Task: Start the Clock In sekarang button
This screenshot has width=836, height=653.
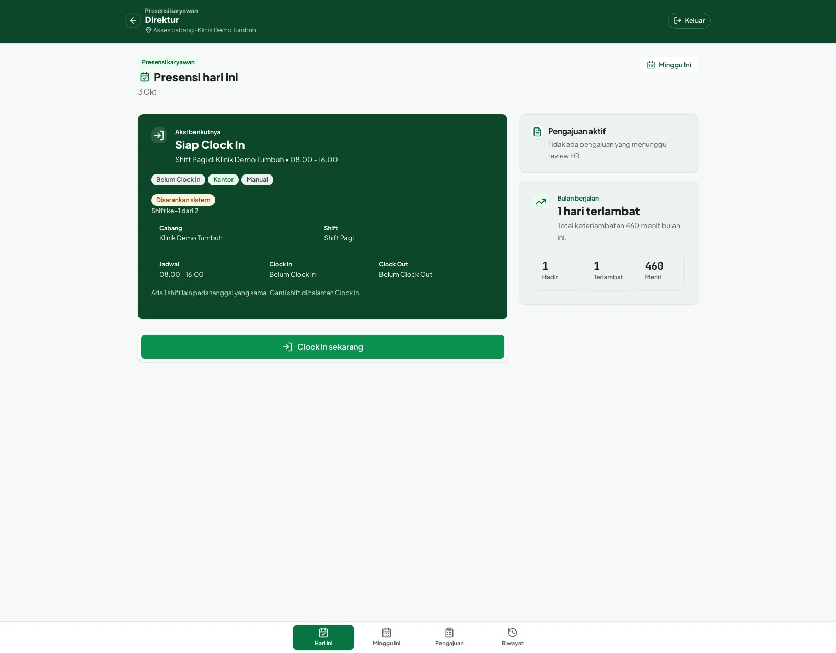Action: pyautogui.click(x=322, y=347)
